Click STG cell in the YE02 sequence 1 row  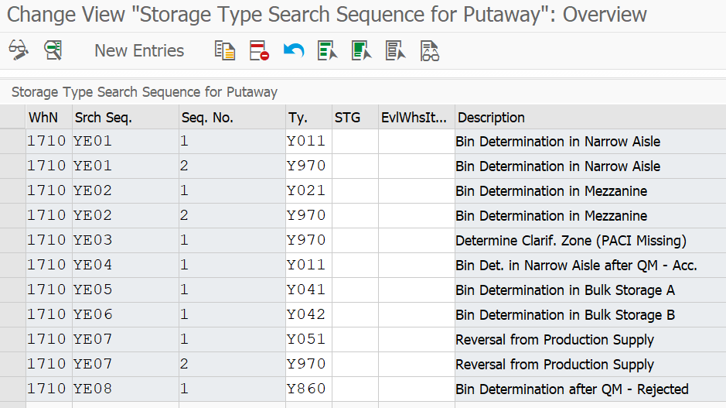point(355,190)
